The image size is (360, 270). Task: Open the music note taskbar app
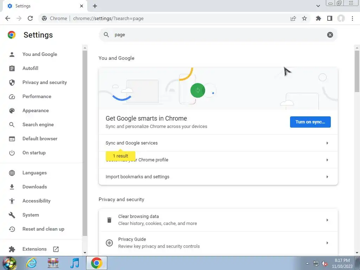tap(75, 263)
